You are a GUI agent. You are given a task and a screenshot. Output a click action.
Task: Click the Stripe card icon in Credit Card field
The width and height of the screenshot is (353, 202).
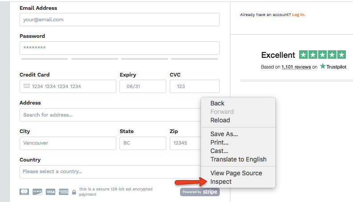click(27, 86)
